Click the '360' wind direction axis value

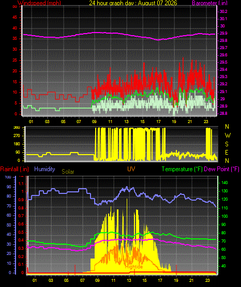coord(17,128)
